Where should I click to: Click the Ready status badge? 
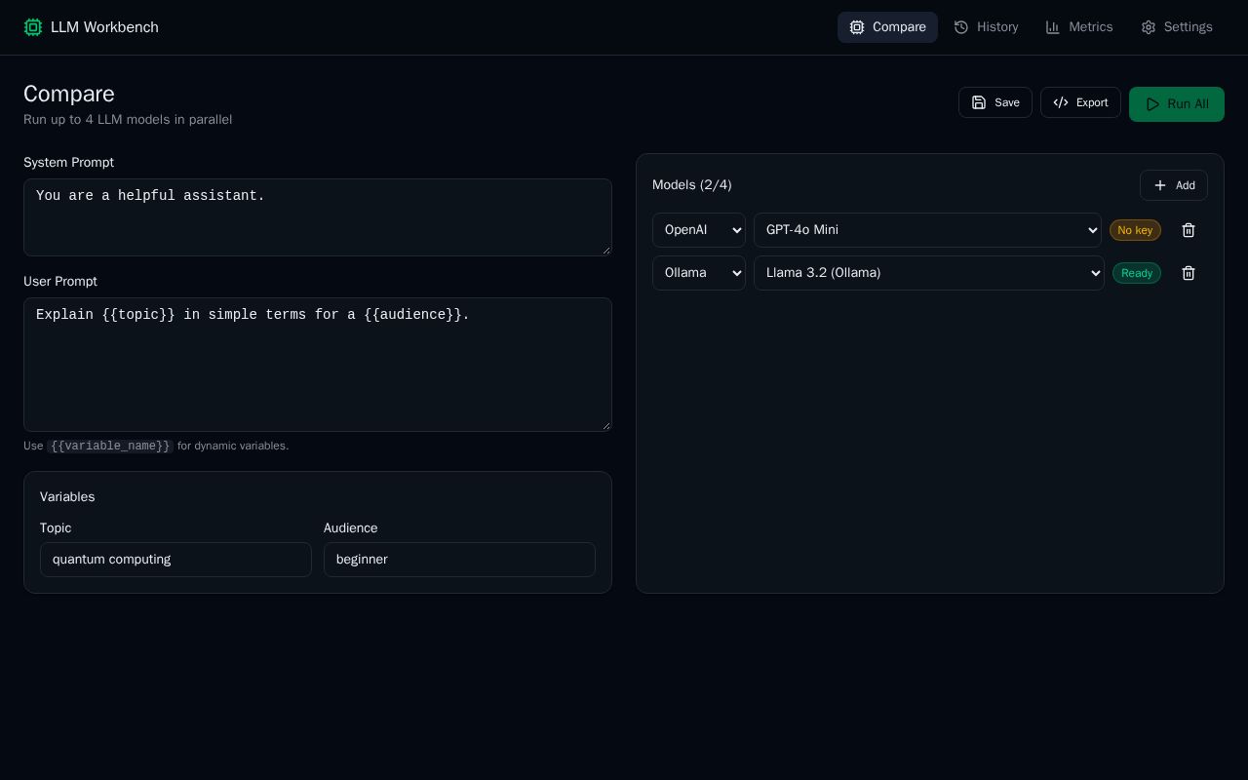(1137, 273)
